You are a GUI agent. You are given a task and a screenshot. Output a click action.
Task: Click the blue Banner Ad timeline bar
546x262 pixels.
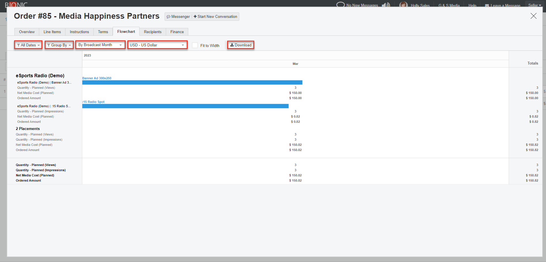pyautogui.click(x=192, y=82)
